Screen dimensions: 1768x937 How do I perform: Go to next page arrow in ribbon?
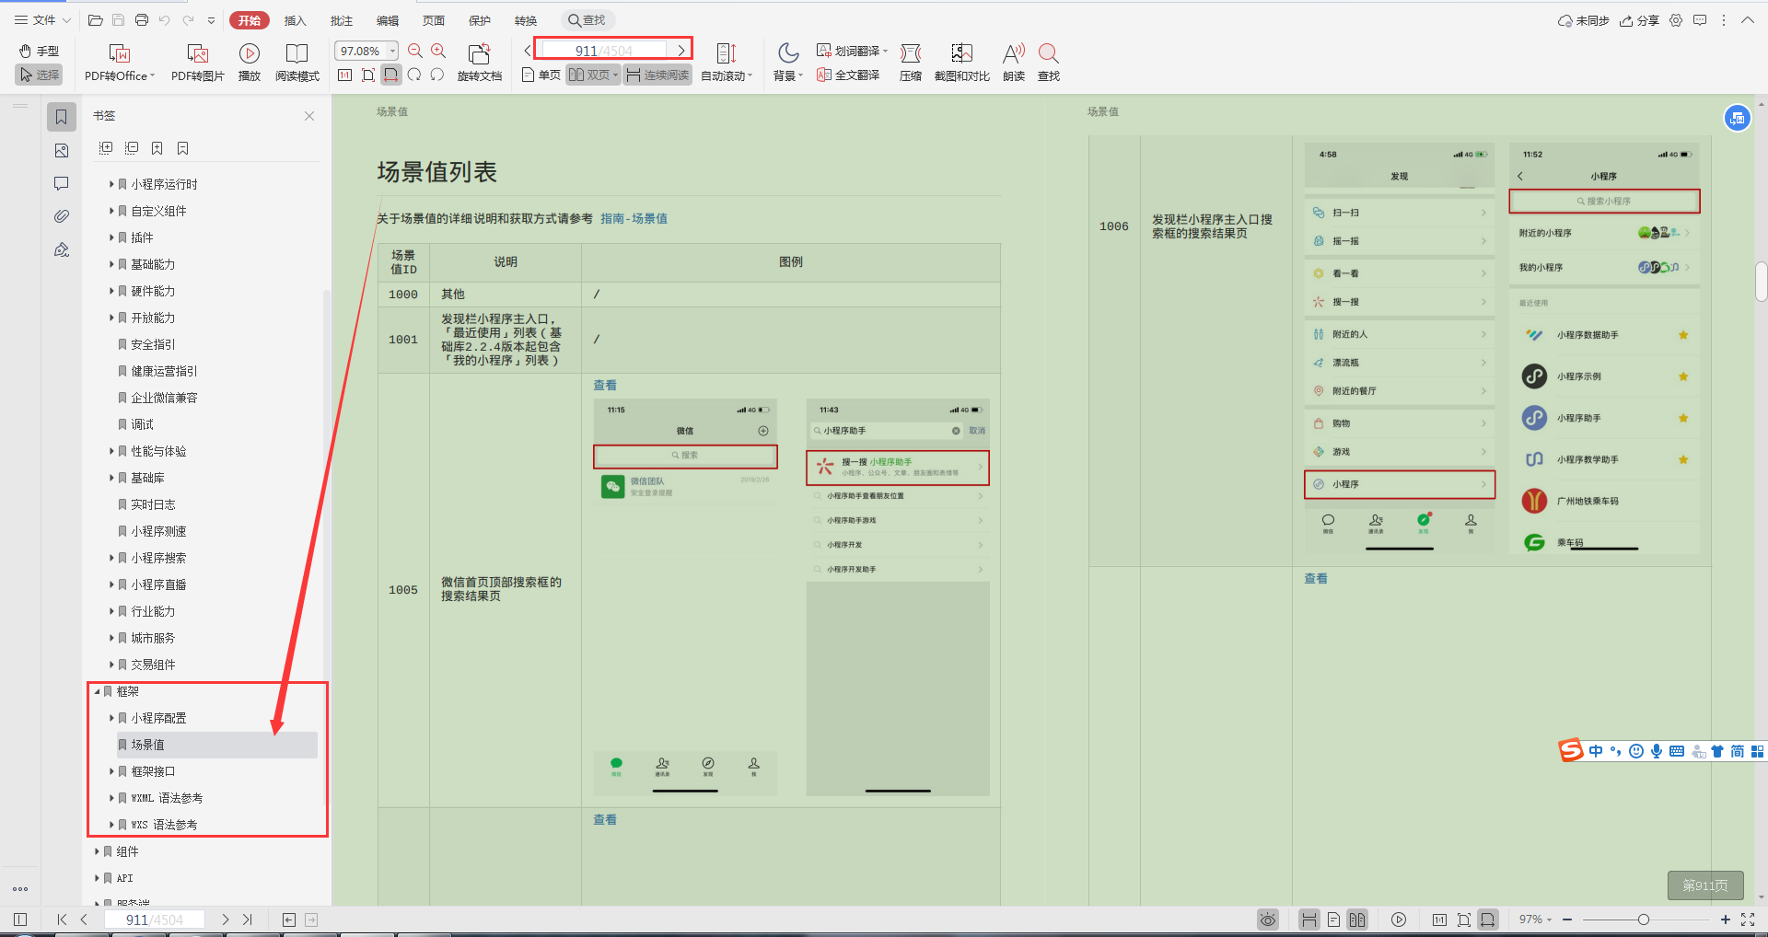(681, 51)
